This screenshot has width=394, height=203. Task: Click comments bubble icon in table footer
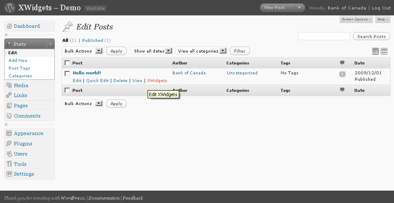342,90
